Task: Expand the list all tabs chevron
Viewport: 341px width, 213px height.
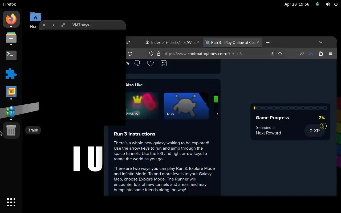Action: [x=321, y=42]
